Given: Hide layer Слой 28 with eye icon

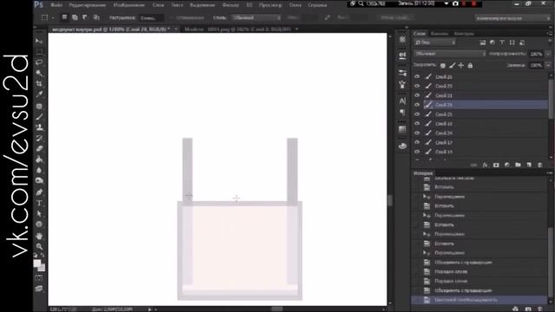Looking at the screenshot, I should [417, 105].
